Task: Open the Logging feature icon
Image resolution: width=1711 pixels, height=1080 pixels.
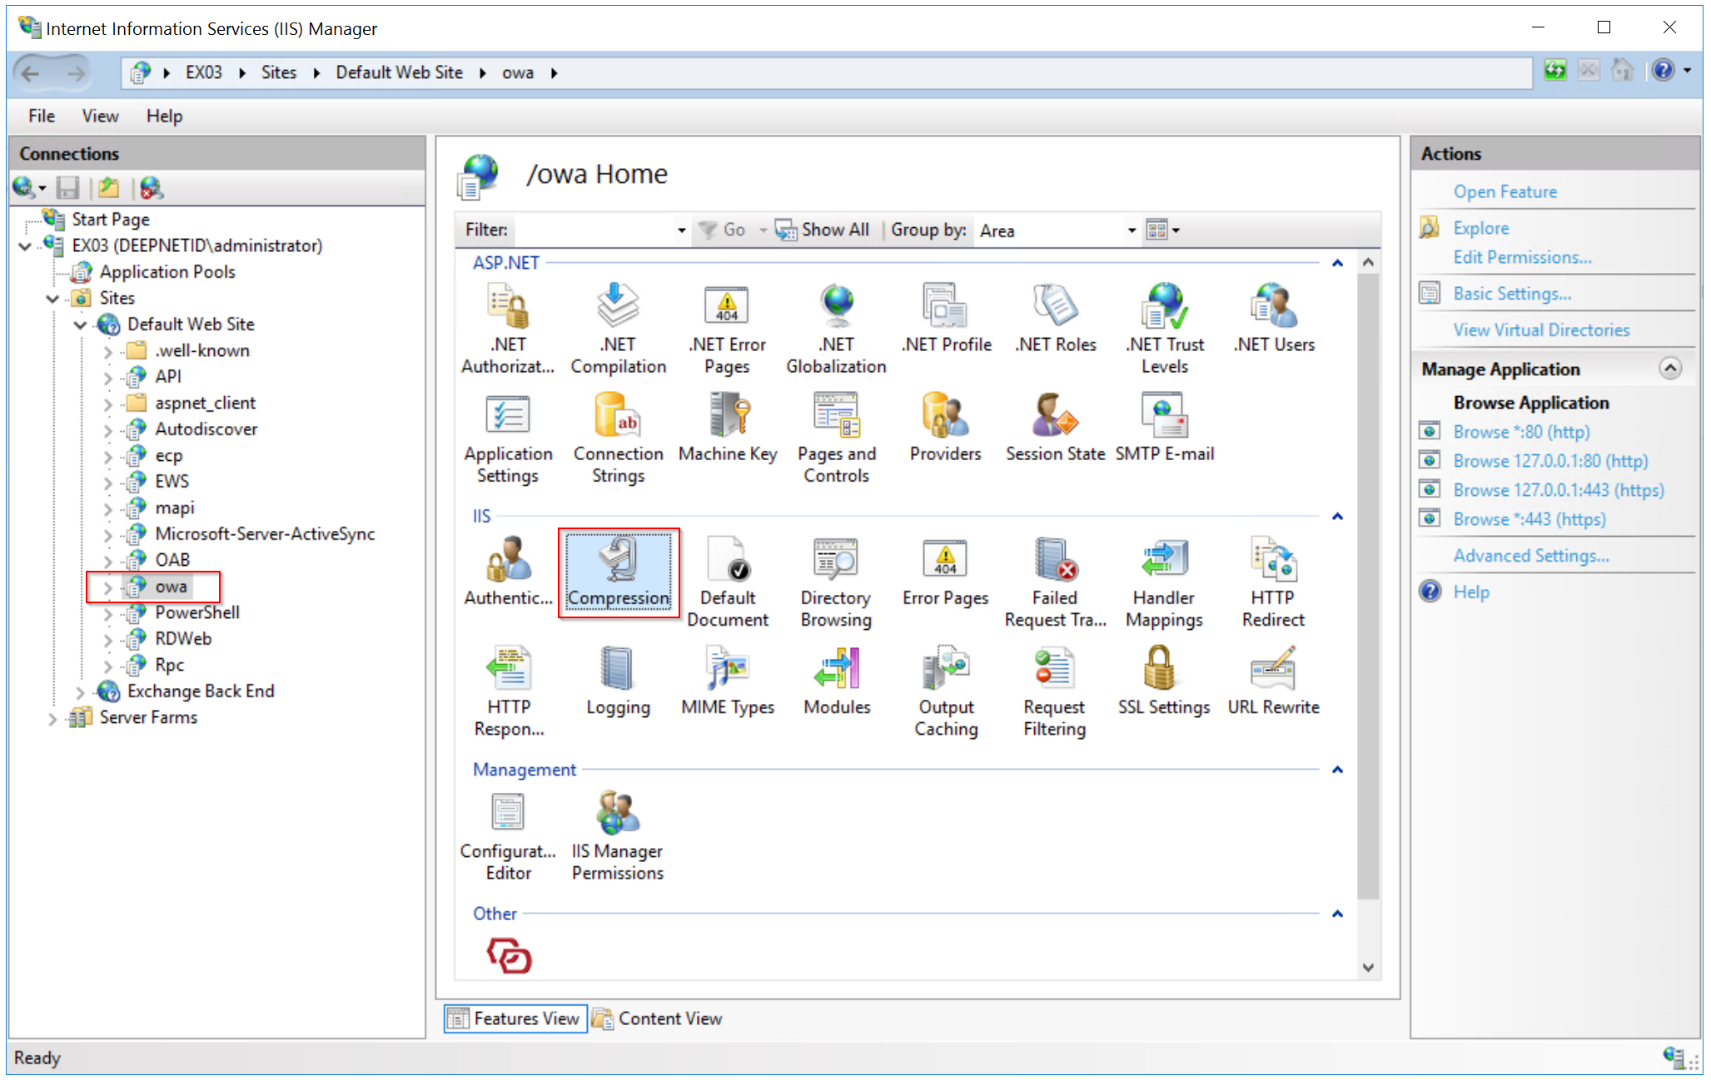Action: [618, 681]
